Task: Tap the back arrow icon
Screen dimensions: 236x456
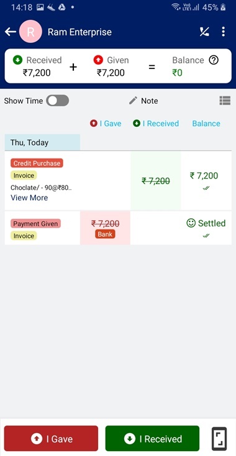Action: (11, 32)
